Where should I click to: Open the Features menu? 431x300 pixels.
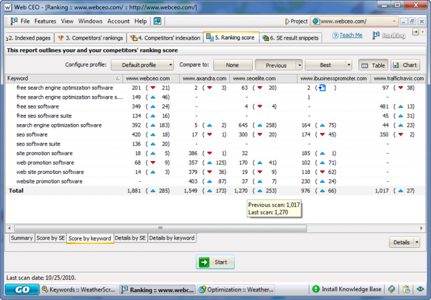(x=45, y=21)
